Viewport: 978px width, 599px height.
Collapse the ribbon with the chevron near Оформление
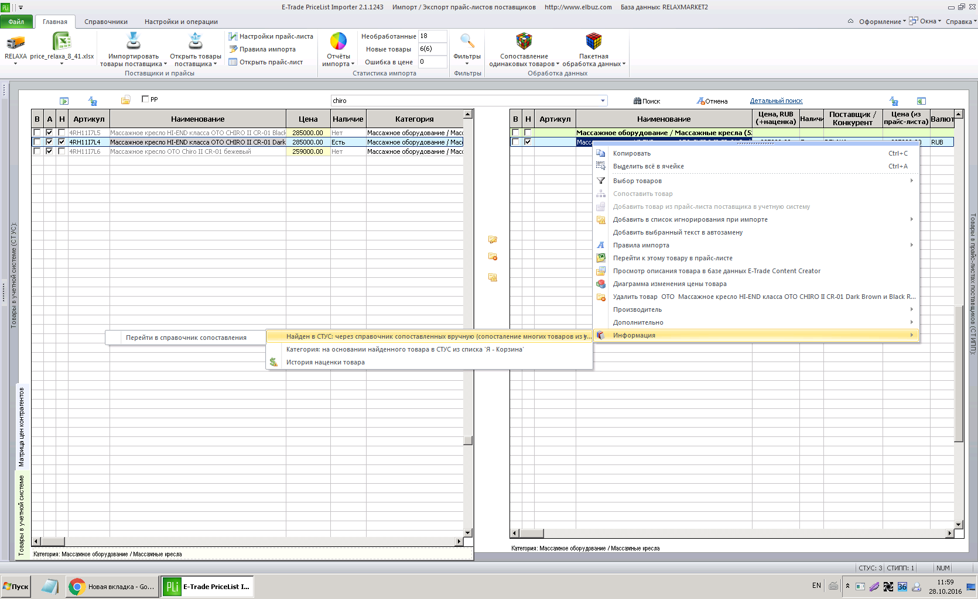850,22
